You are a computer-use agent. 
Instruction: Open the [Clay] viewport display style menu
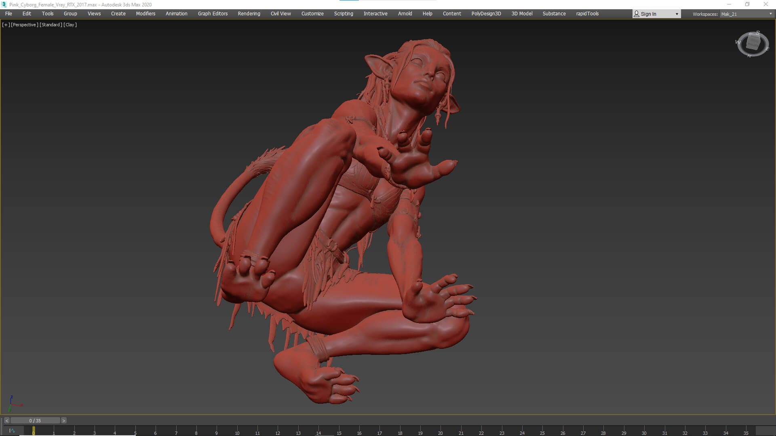point(70,25)
